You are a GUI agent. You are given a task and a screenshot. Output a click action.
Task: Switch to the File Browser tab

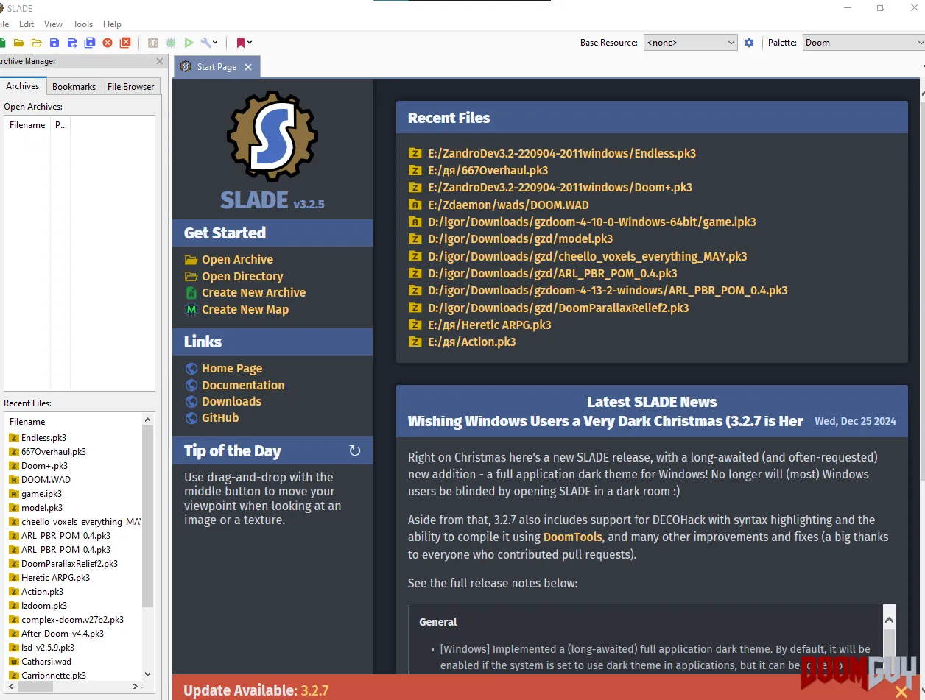coord(131,87)
